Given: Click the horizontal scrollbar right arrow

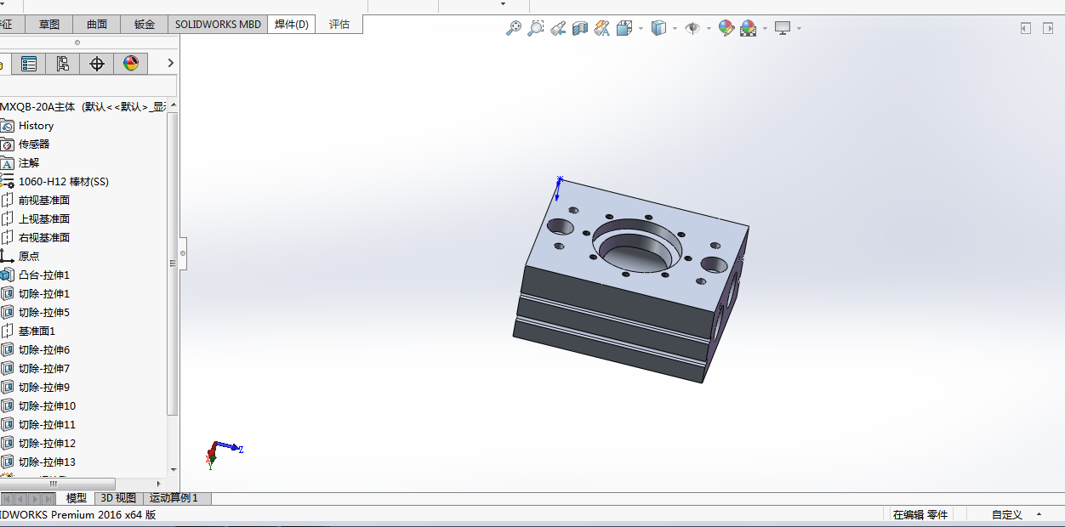Looking at the screenshot, I should coord(160,484).
